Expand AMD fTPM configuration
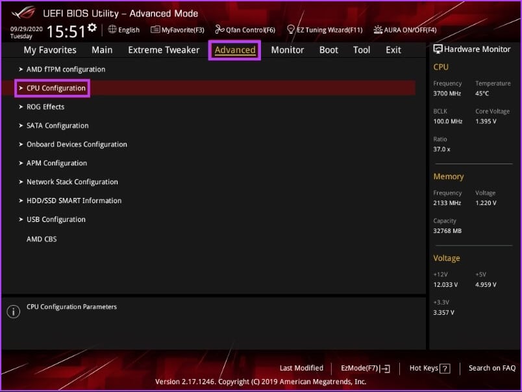 (65, 69)
